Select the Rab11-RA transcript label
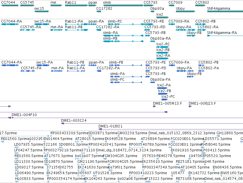Image resolution: width=243 pixels, height=183 pixels. click(x=74, y=21)
